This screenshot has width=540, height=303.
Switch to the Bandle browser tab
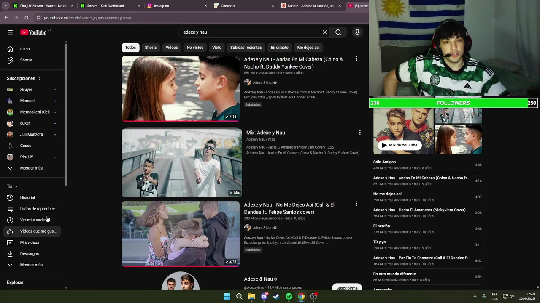310,6
